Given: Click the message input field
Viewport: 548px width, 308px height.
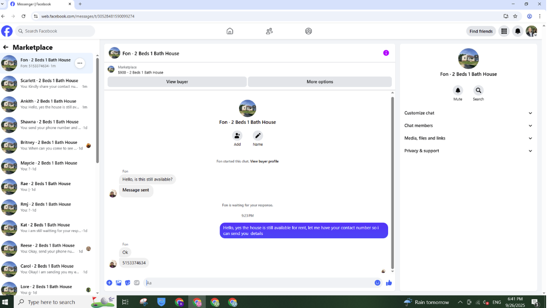Looking at the screenshot, I should [258, 283].
